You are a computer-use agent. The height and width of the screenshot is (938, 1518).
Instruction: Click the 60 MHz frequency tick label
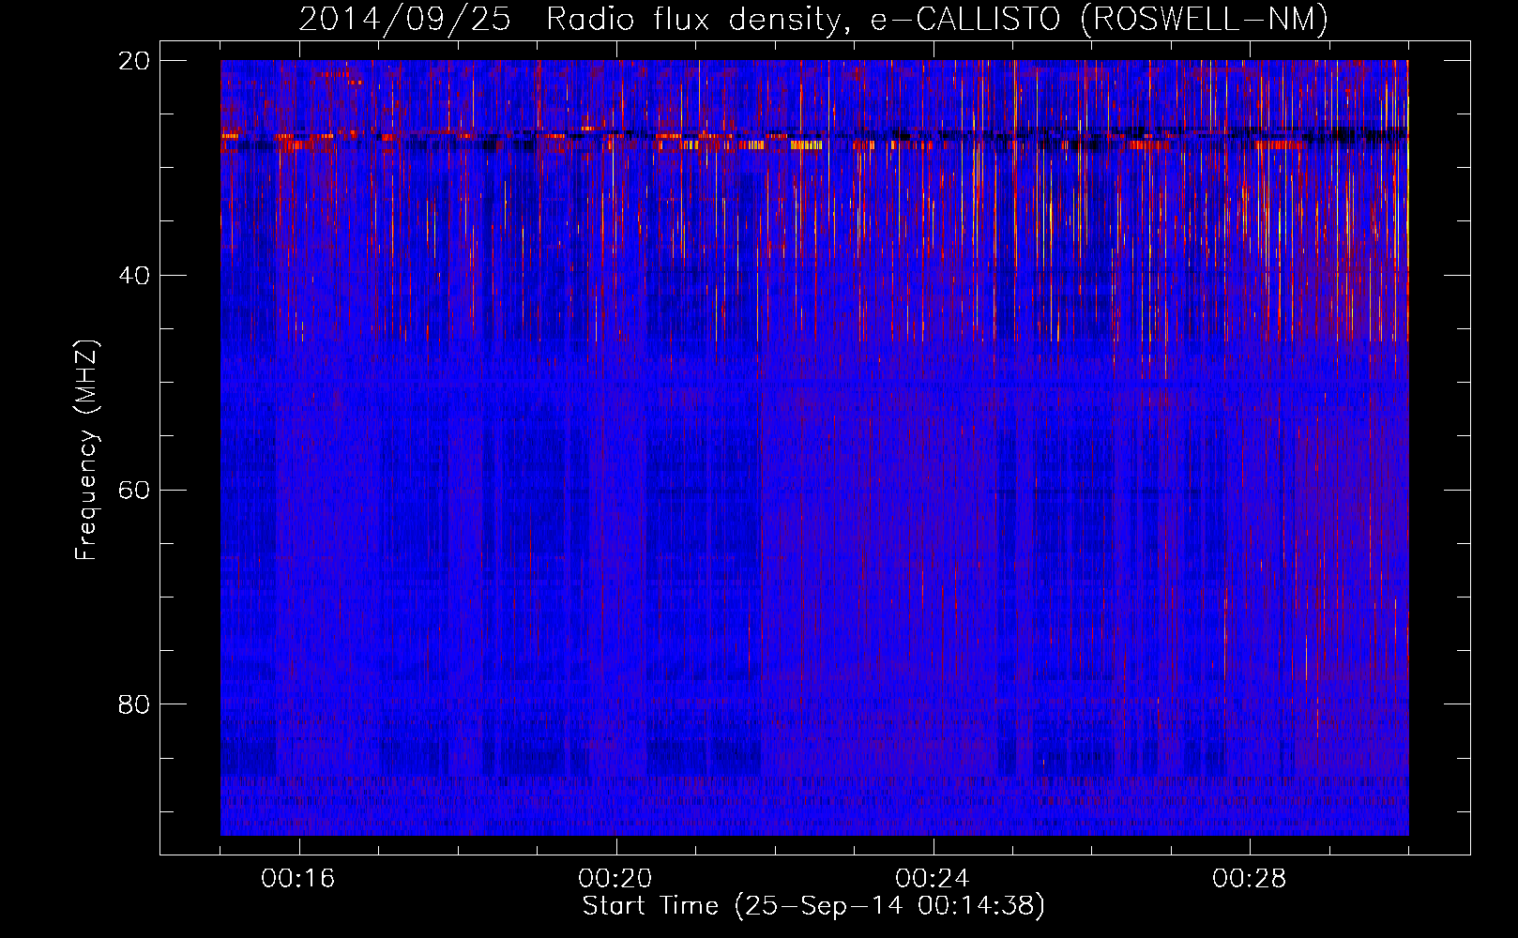pyautogui.click(x=134, y=491)
